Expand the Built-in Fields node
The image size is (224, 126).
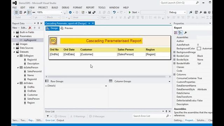[x=14, y=32]
